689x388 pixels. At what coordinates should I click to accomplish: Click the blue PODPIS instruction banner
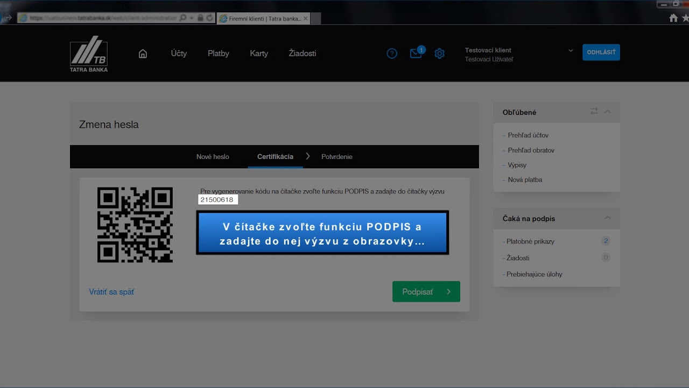(x=322, y=233)
